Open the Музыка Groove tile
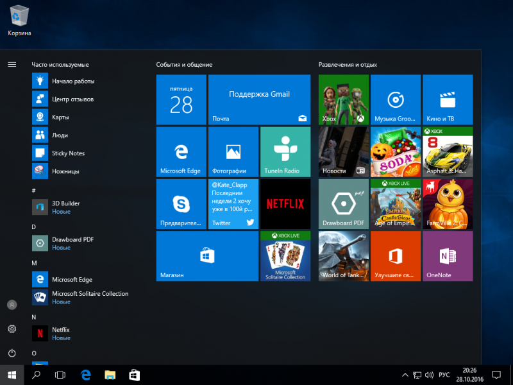This screenshot has height=385, width=513. click(396, 99)
